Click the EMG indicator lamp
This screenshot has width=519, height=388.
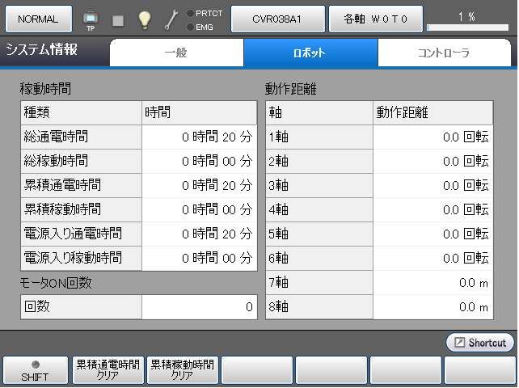[190, 27]
